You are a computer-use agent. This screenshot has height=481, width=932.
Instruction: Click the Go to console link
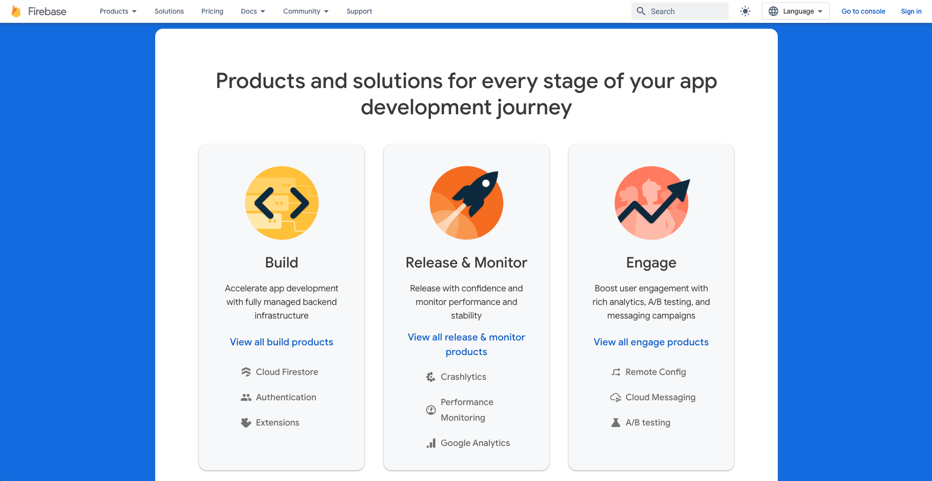click(863, 11)
